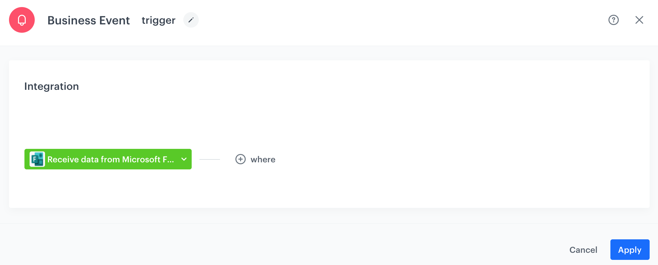Image resolution: width=658 pixels, height=265 pixels.
Task: Cancel editing the Business Event
Action: pyautogui.click(x=583, y=250)
